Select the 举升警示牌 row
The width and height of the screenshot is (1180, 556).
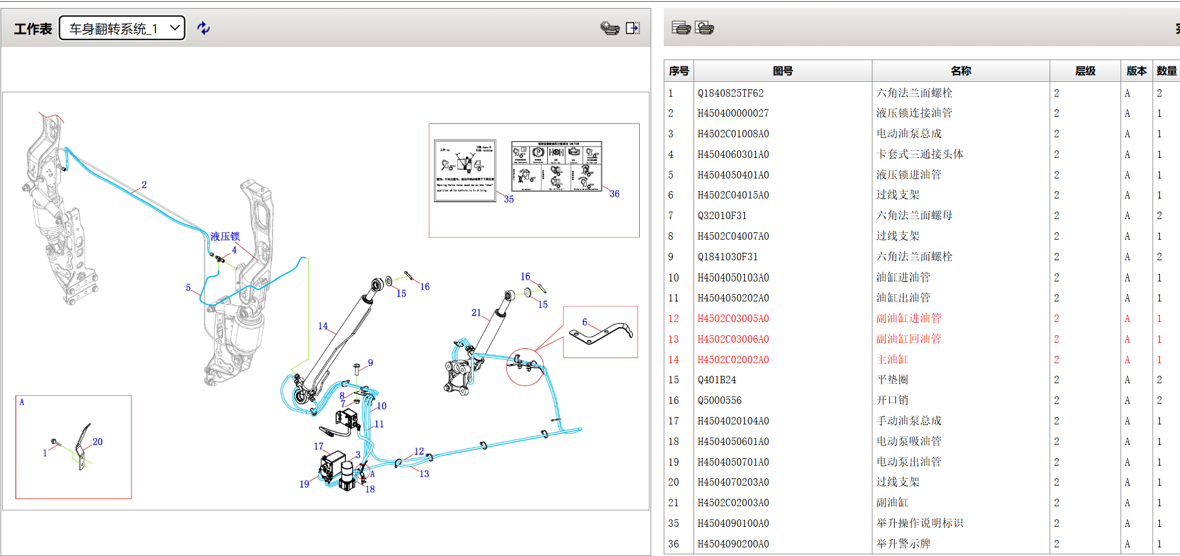pos(903,544)
